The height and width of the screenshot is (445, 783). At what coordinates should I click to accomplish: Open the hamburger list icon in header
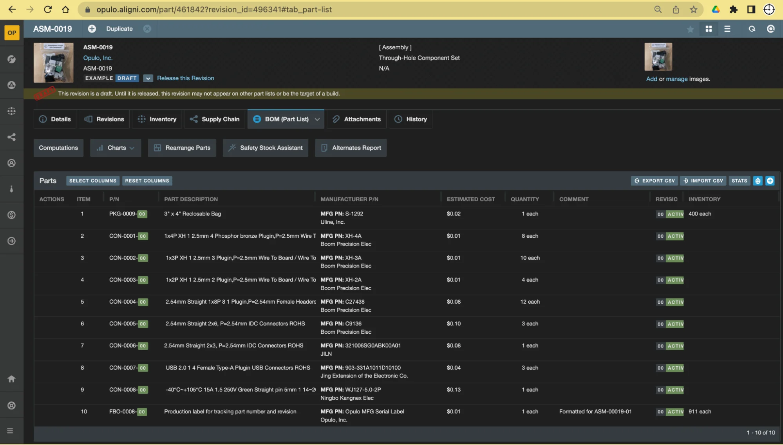coord(727,29)
